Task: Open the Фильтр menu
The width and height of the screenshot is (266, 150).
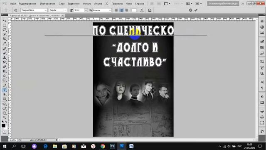Action: coord(87,4)
